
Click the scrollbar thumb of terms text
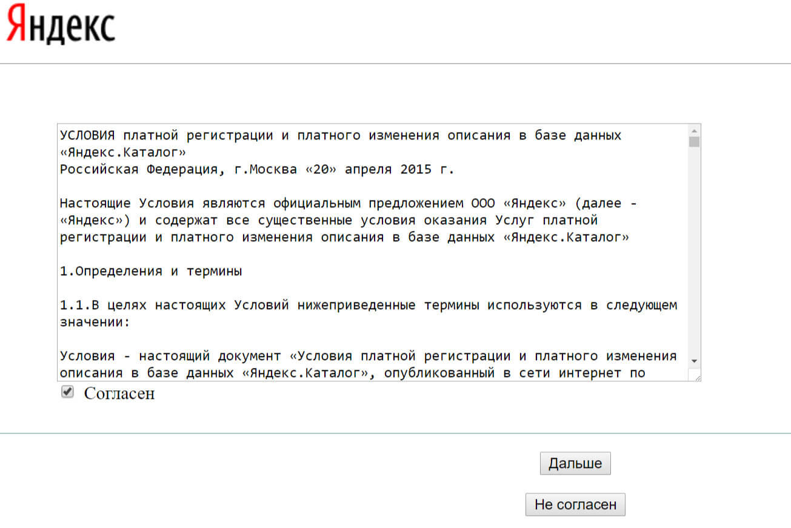point(694,142)
